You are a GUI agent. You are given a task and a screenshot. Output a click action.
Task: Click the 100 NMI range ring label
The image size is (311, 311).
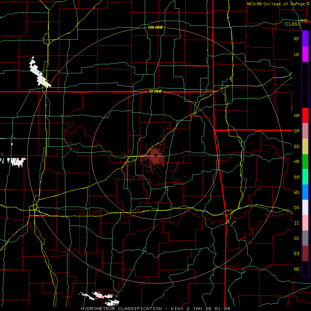click(x=155, y=27)
